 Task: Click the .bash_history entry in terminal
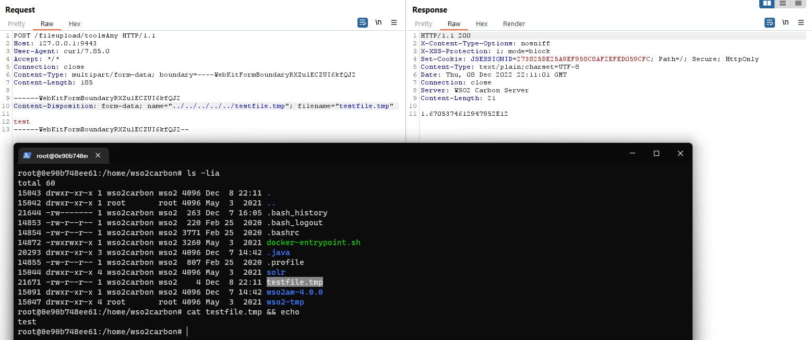297,213
